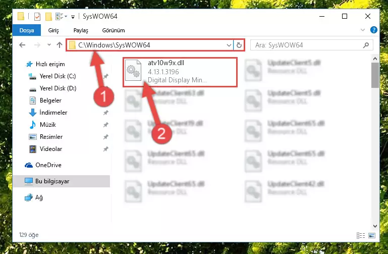388x254 pixels.
Task: Click the vertical scrollbar thumb
Action: [x=375, y=75]
